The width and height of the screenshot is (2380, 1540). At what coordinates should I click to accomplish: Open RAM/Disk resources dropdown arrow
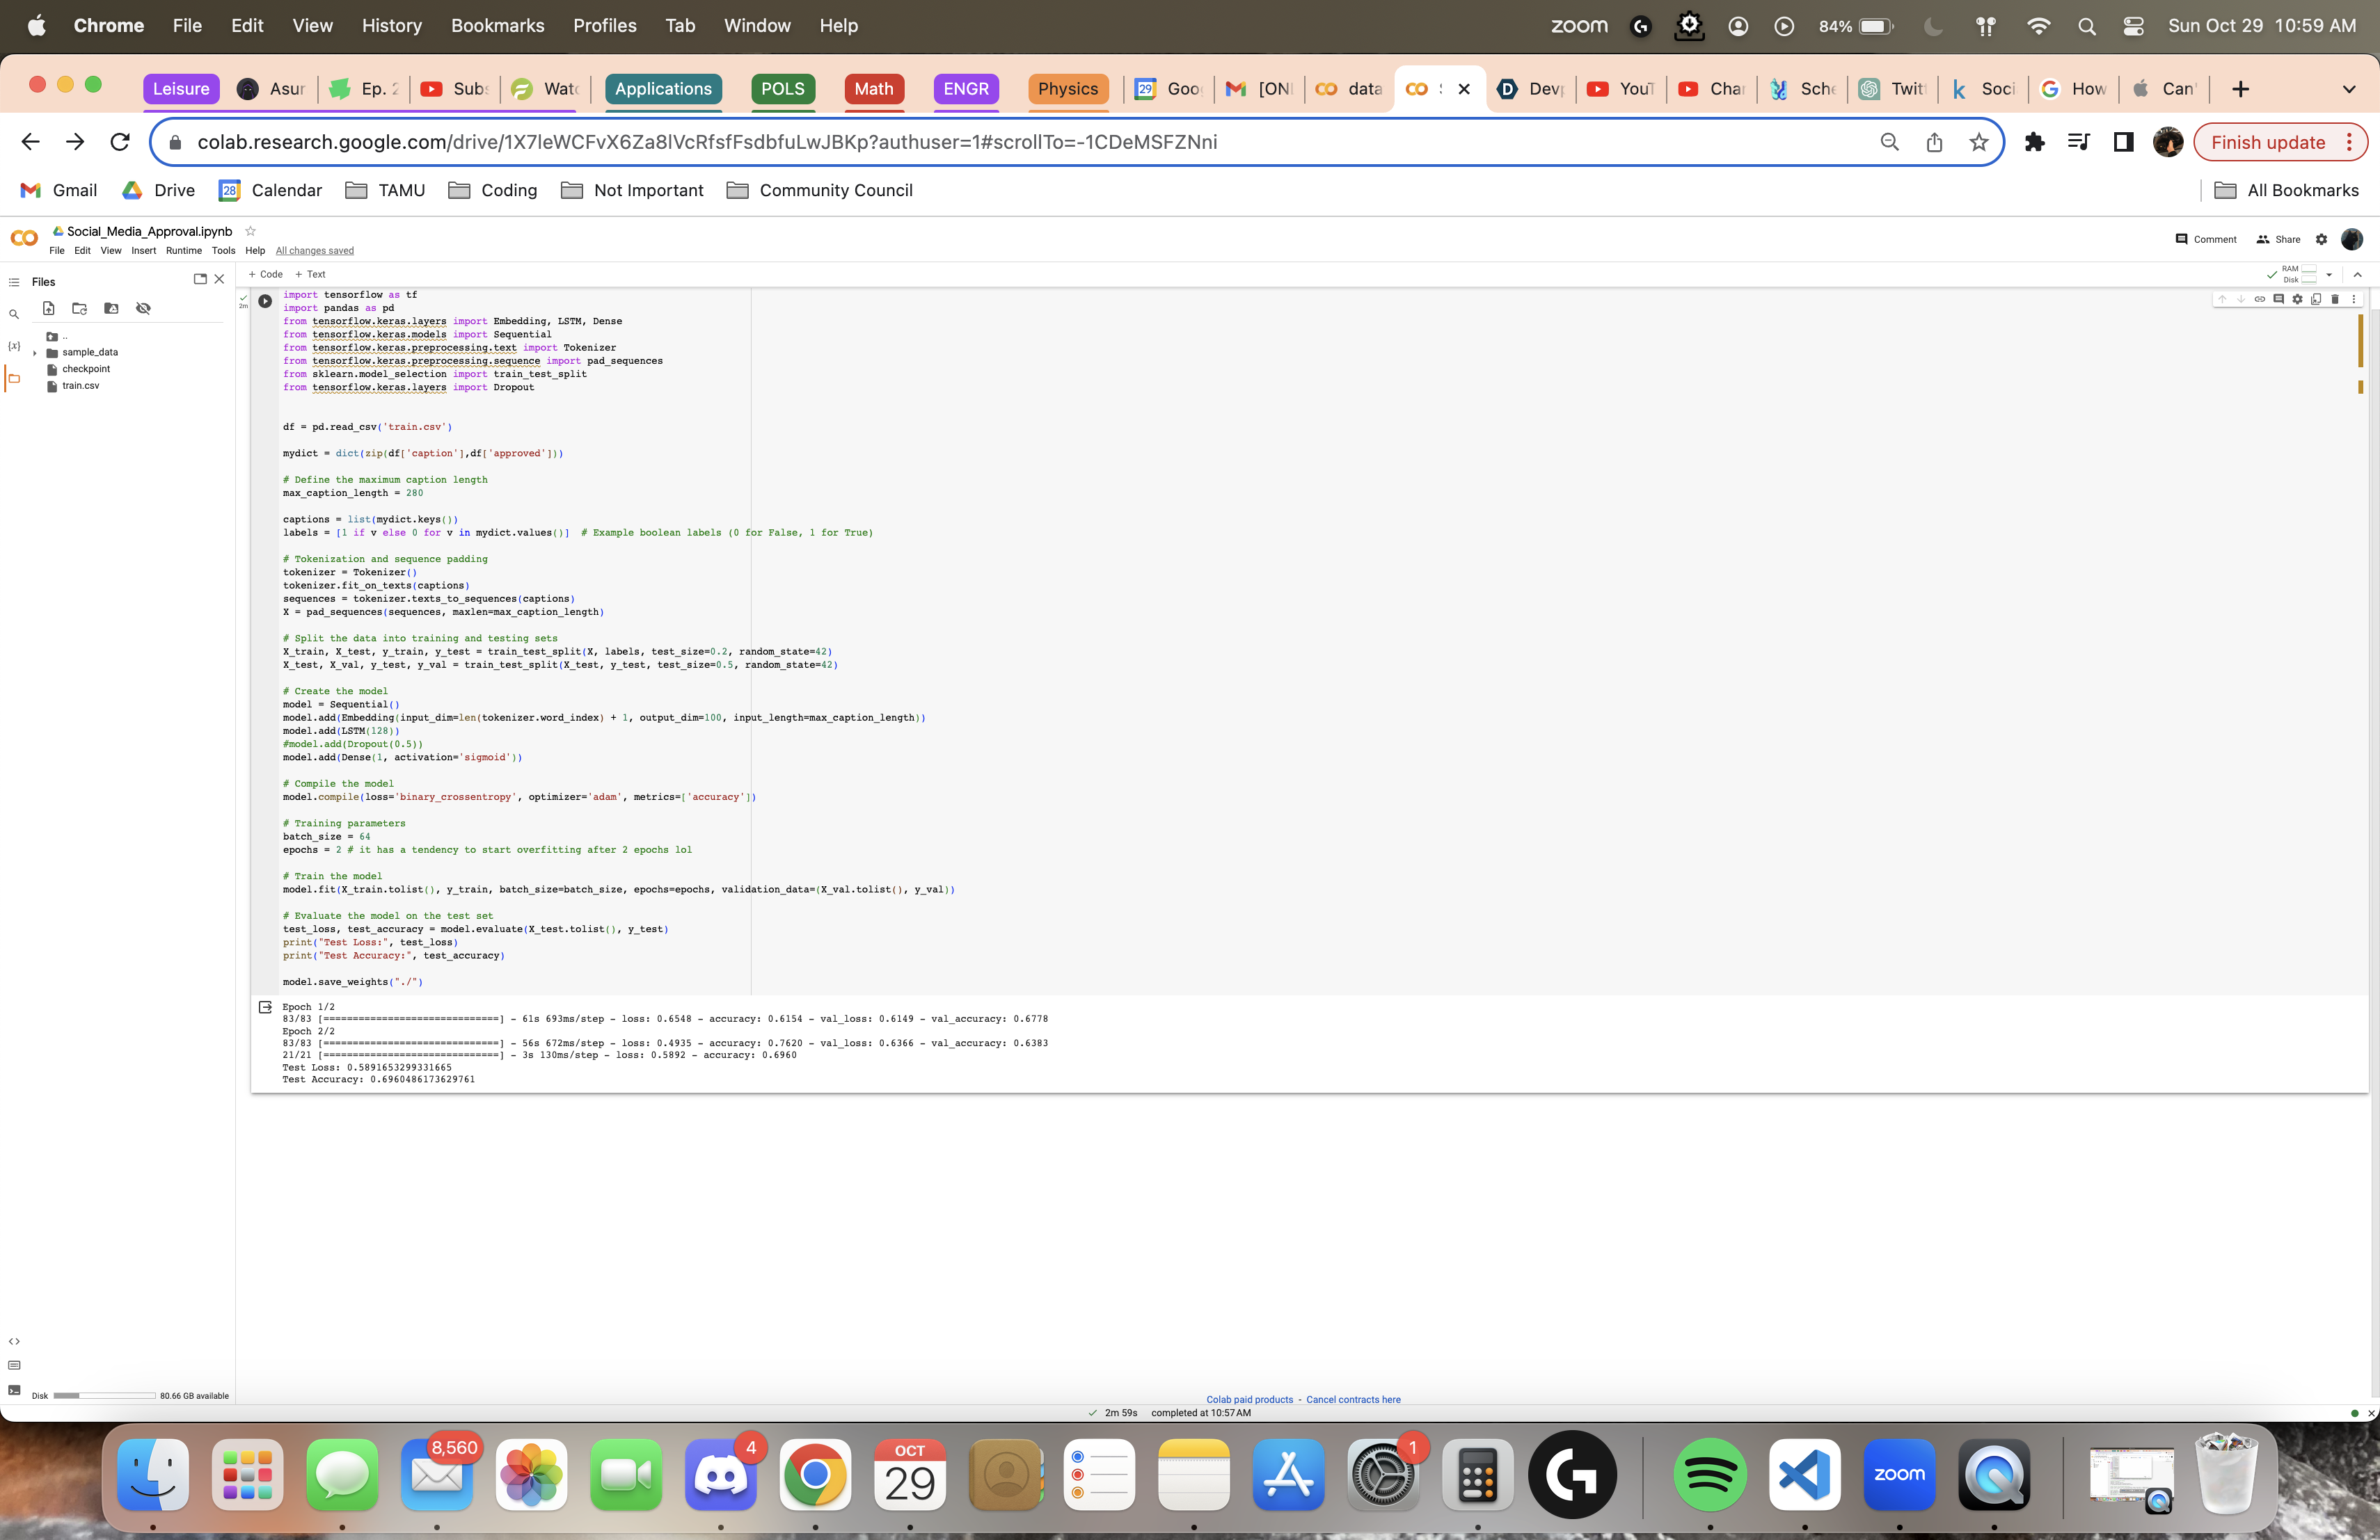(x=2329, y=274)
